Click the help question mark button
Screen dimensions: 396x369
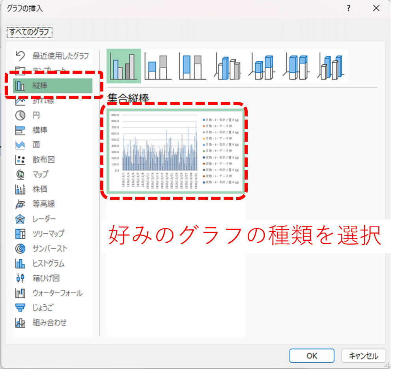point(348,8)
